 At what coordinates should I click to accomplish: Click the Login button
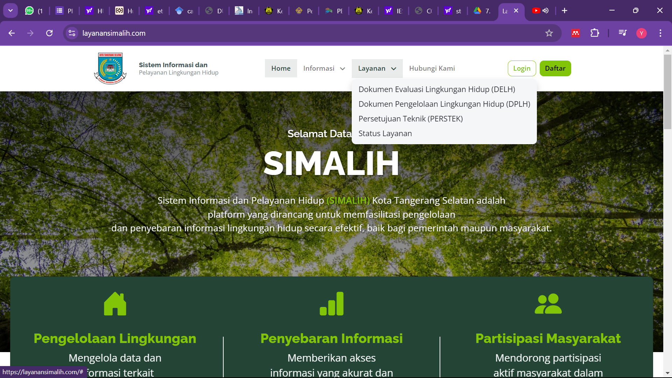521,68
